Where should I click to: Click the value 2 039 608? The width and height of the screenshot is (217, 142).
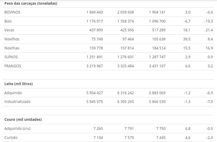tap(126, 12)
